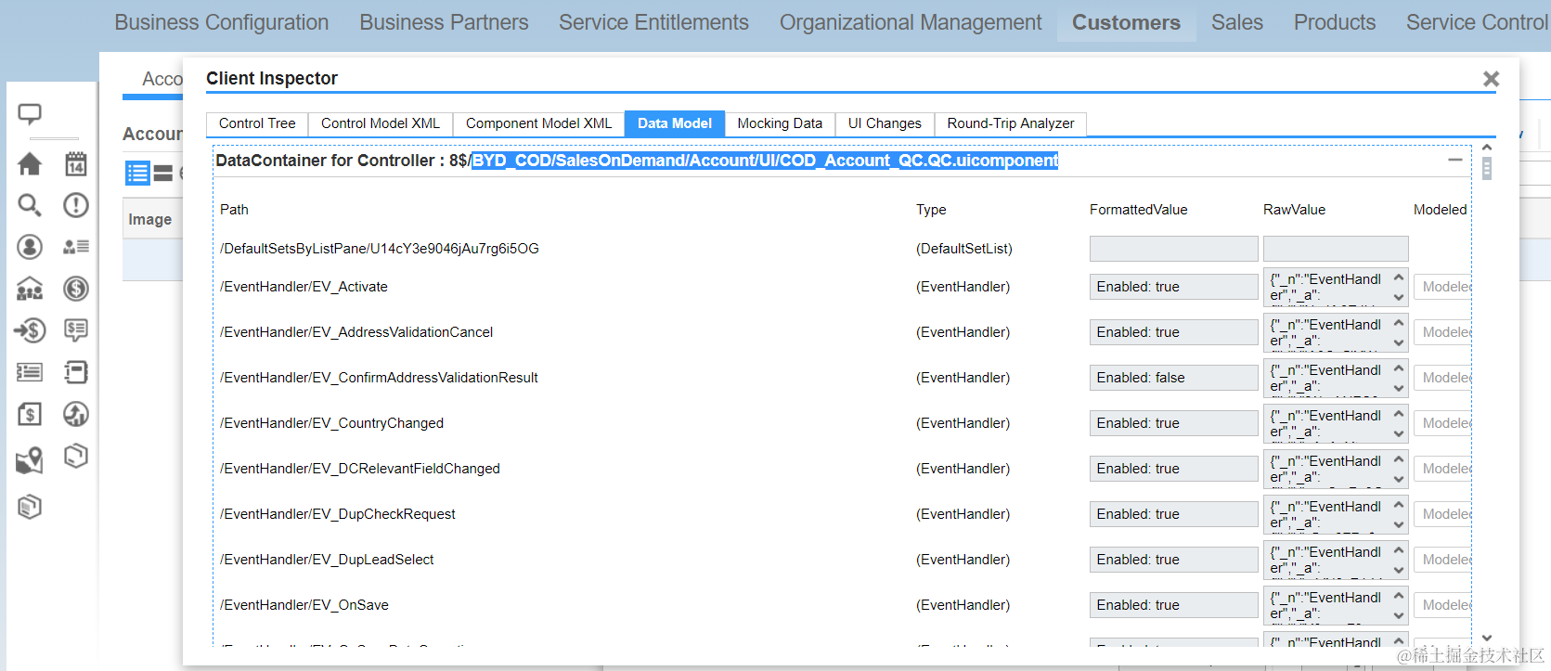Click Modeled button for EV_OnSave row
Viewport: 1551px width, 671px height.
(x=1443, y=605)
